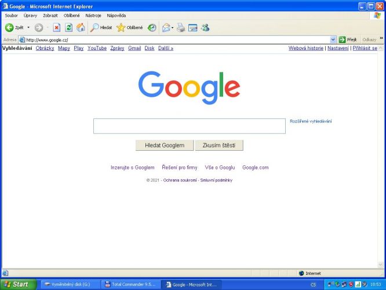
Task: Click the system tray clock 18:53
Action: tap(376, 284)
